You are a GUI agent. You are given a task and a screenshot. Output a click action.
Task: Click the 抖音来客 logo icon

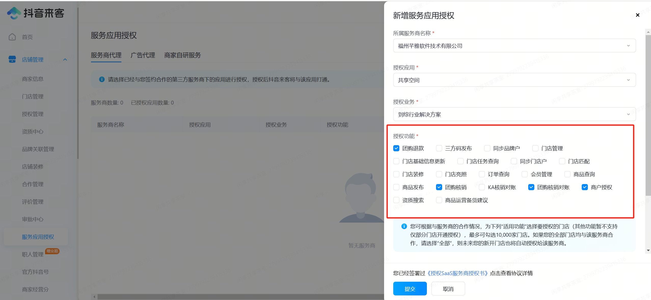[14, 13]
